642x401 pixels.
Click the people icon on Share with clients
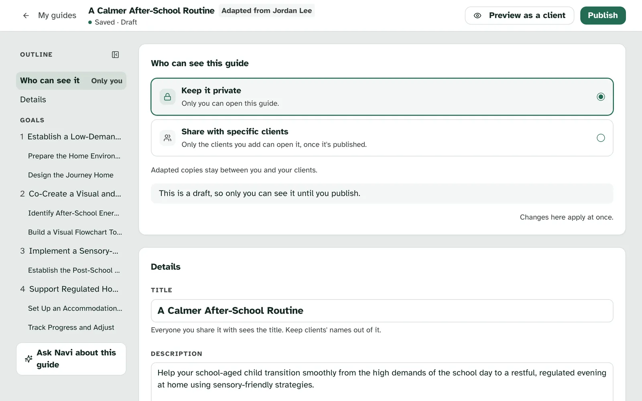[x=168, y=138]
